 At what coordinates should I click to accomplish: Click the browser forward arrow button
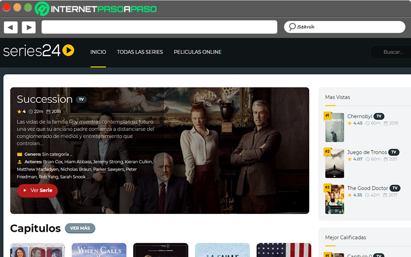coord(29,27)
